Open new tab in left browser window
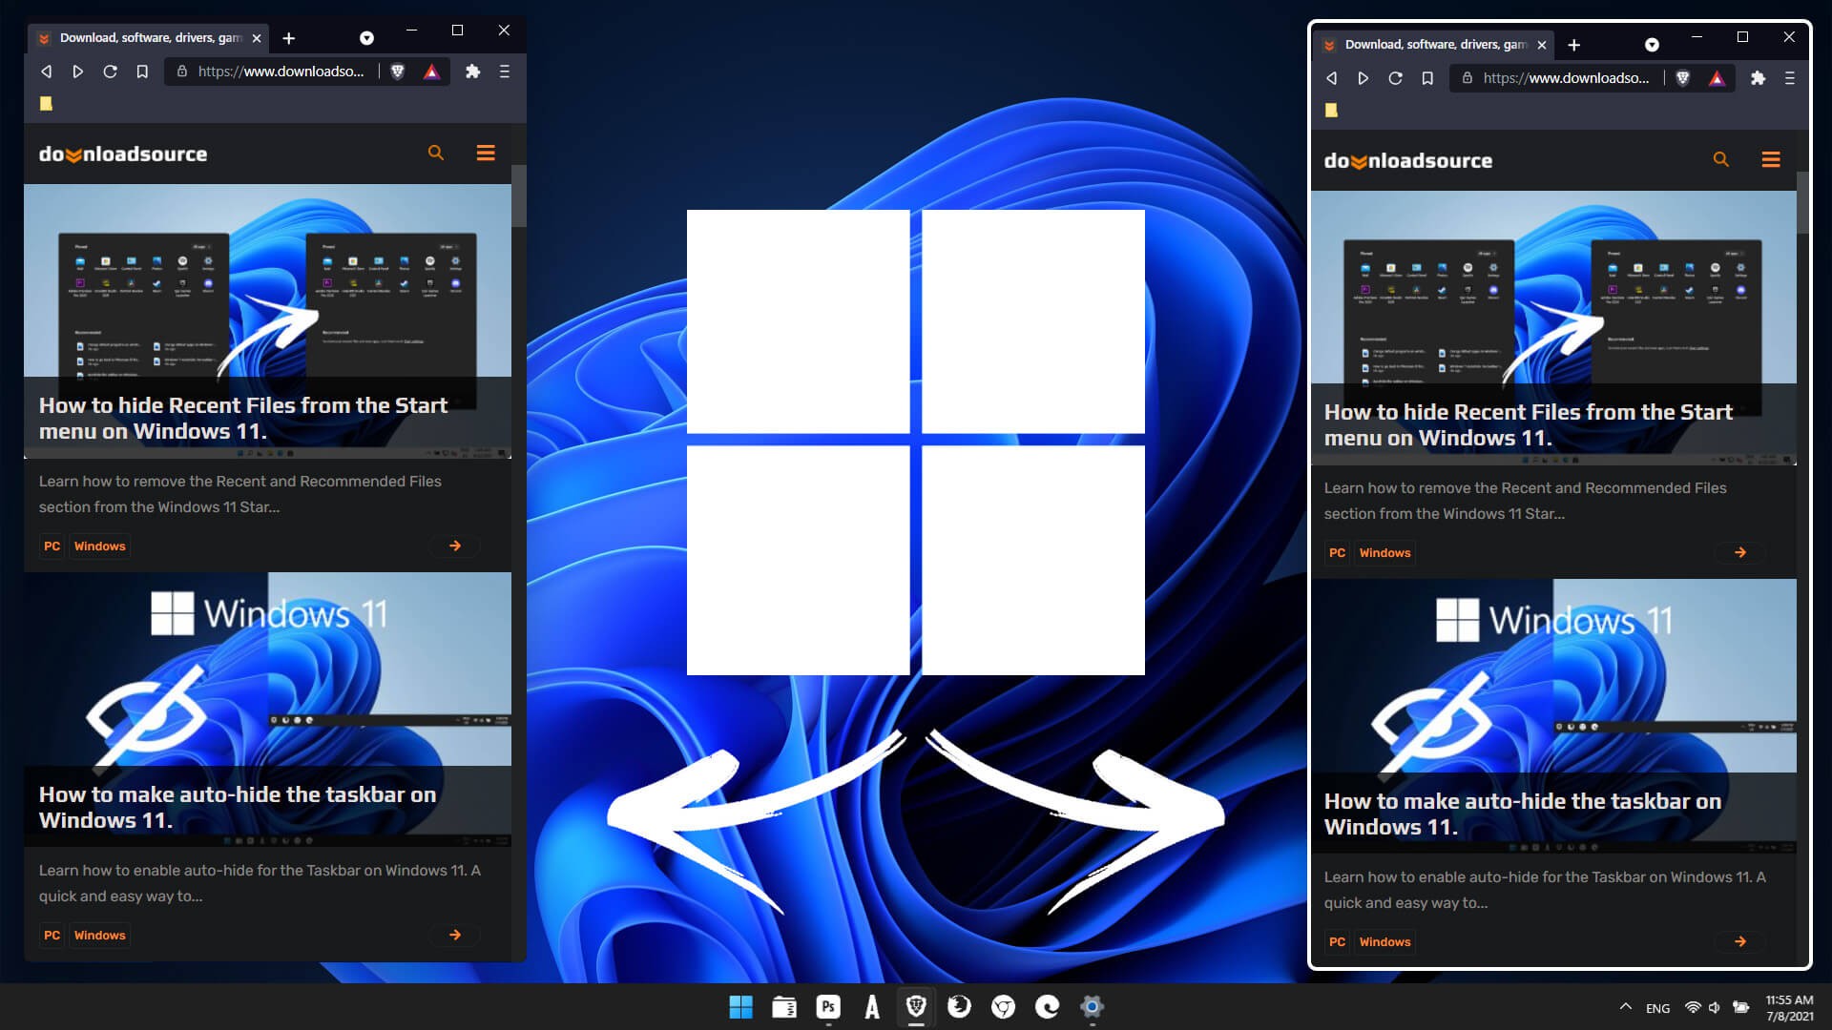Screen dimensions: 1832x1030 pos(289,38)
